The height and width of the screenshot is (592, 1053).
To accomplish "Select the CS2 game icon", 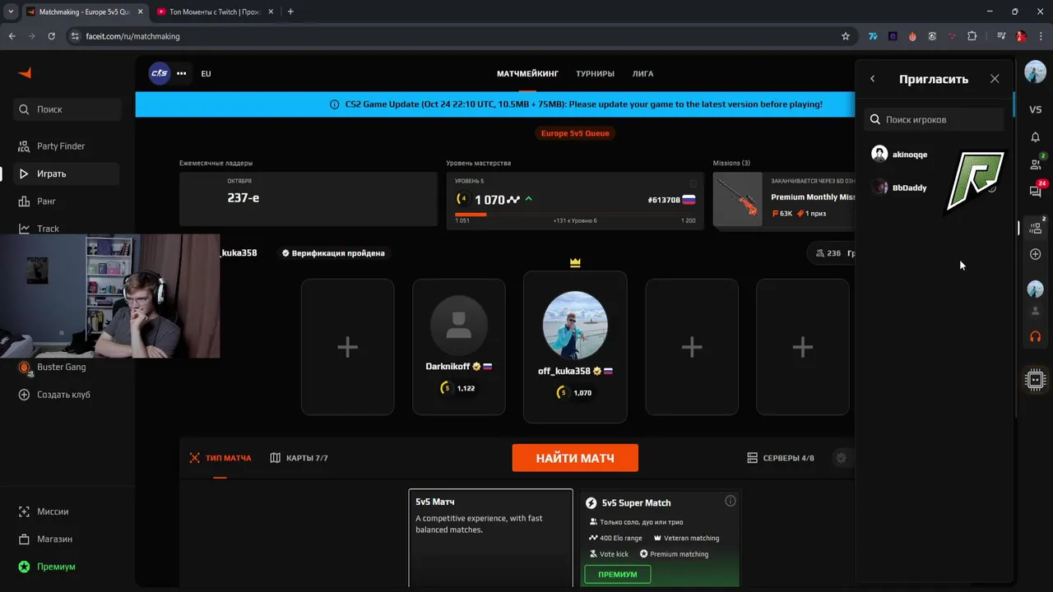I will [x=160, y=73].
